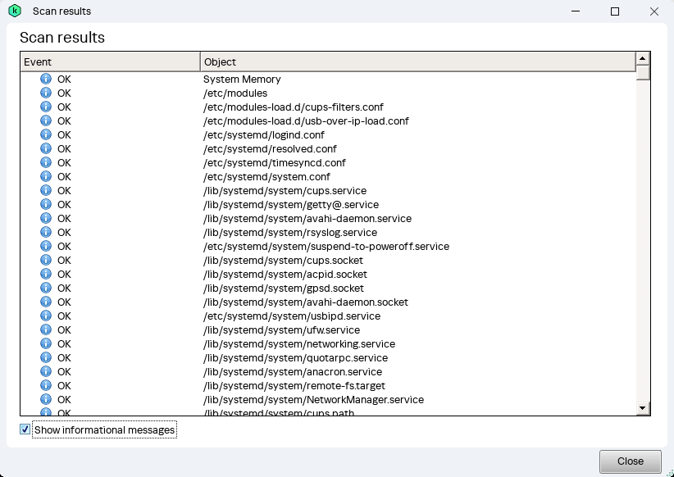Select the avahi-daemon.service result row
The width and height of the screenshot is (674, 477).
pyautogui.click(x=307, y=218)
